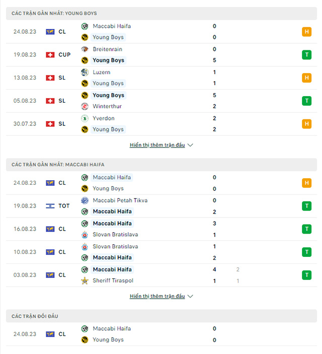Click the Yverdon club crest

click(85, 118)
